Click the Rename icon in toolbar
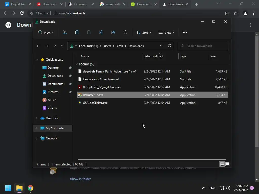 pyautogui.click(x=101, y=33)
